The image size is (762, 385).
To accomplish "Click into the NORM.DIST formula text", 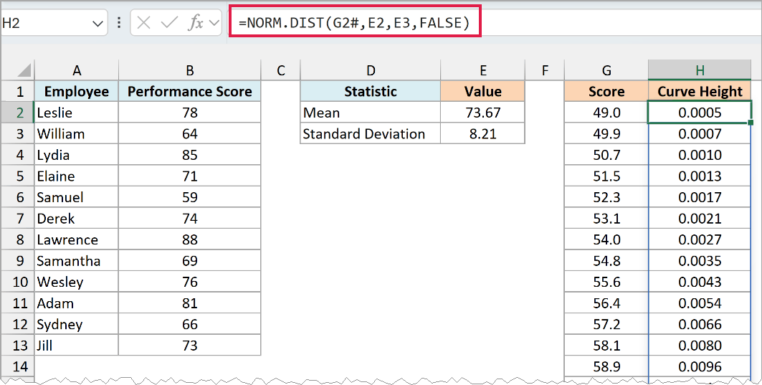I will 354,23.
